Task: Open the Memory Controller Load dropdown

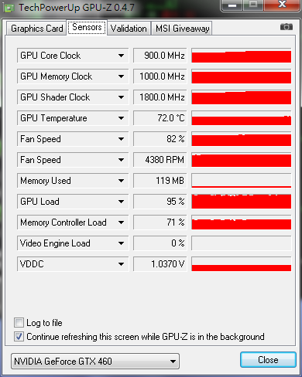Action: [121, 222]
